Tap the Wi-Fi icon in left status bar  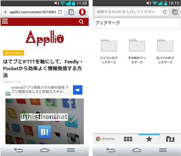(63, 3)
